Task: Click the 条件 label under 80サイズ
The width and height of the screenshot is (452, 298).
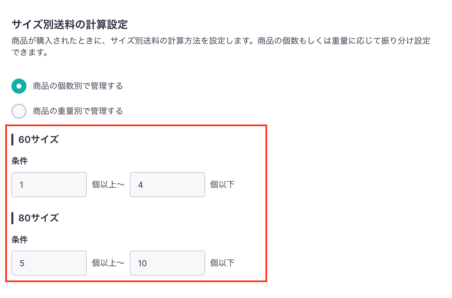Action: click(x=19, y=240)
